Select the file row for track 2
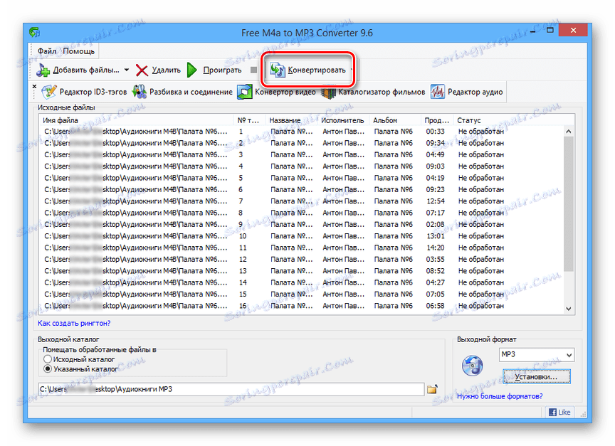The image size is (615, 446). (x=301, y=143)
